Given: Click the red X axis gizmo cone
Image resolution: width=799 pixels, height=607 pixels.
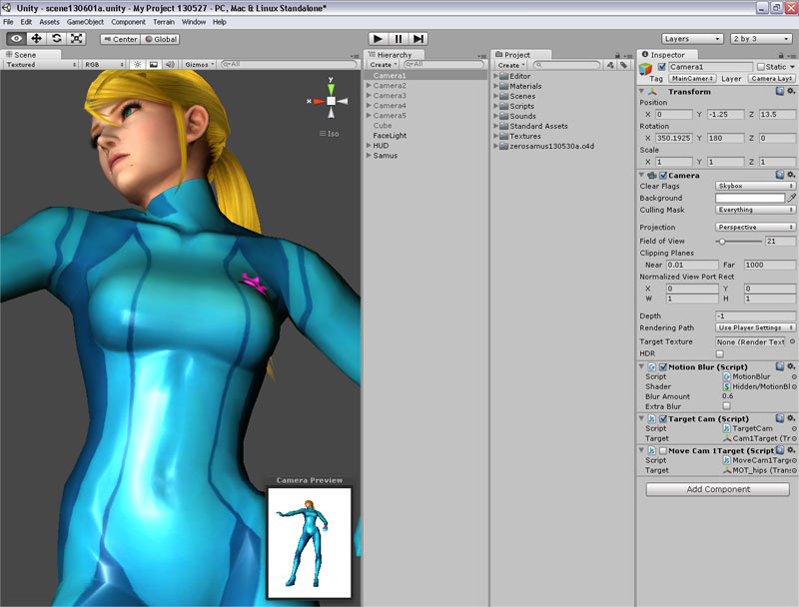Looking at the screenshot, I should coord(319,102).
